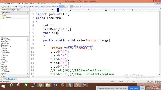Click Stop sharing button
Screen dimensions: 161x90
pyautogui.click(x=134, y=88)
